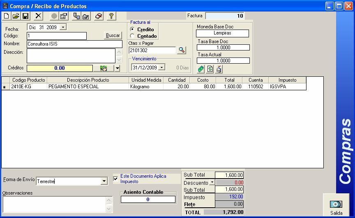
Task: Click the Codigo Producto column header
Action: 28,80
